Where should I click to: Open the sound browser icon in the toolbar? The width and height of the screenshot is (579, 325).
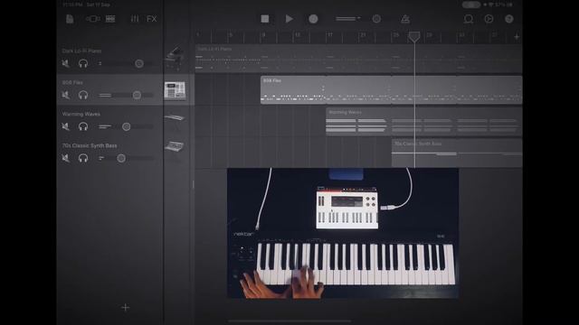(x=92, y=19)
